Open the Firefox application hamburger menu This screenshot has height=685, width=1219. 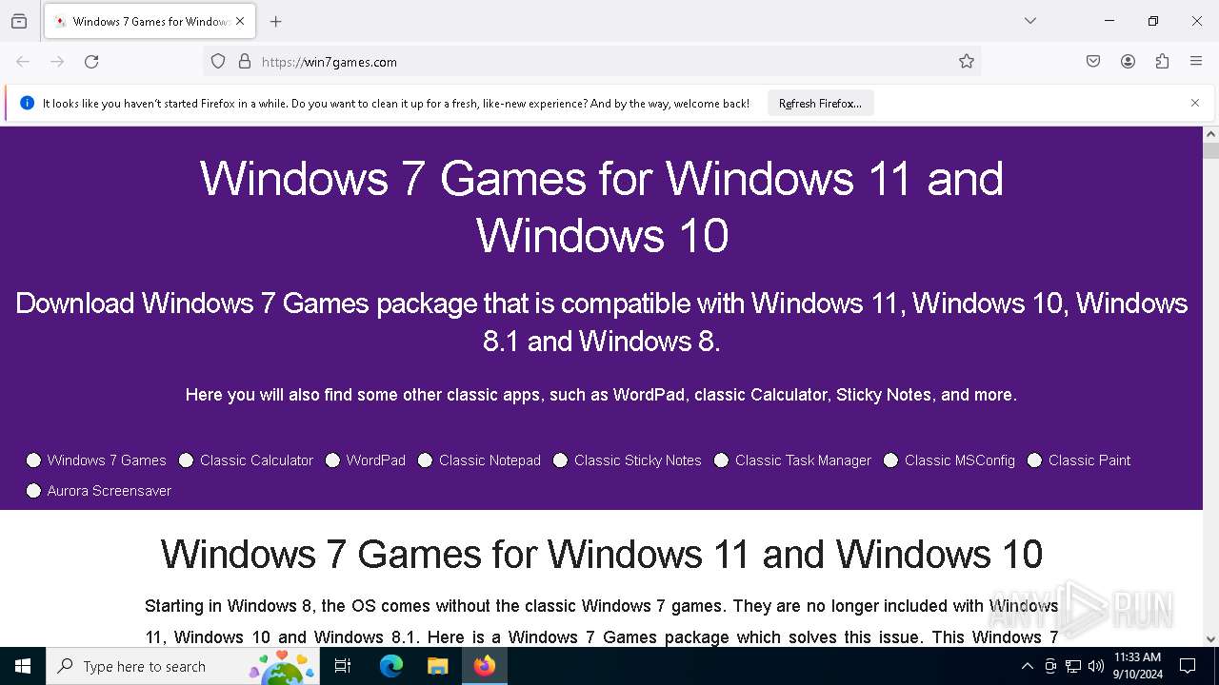pos(1196,62)
